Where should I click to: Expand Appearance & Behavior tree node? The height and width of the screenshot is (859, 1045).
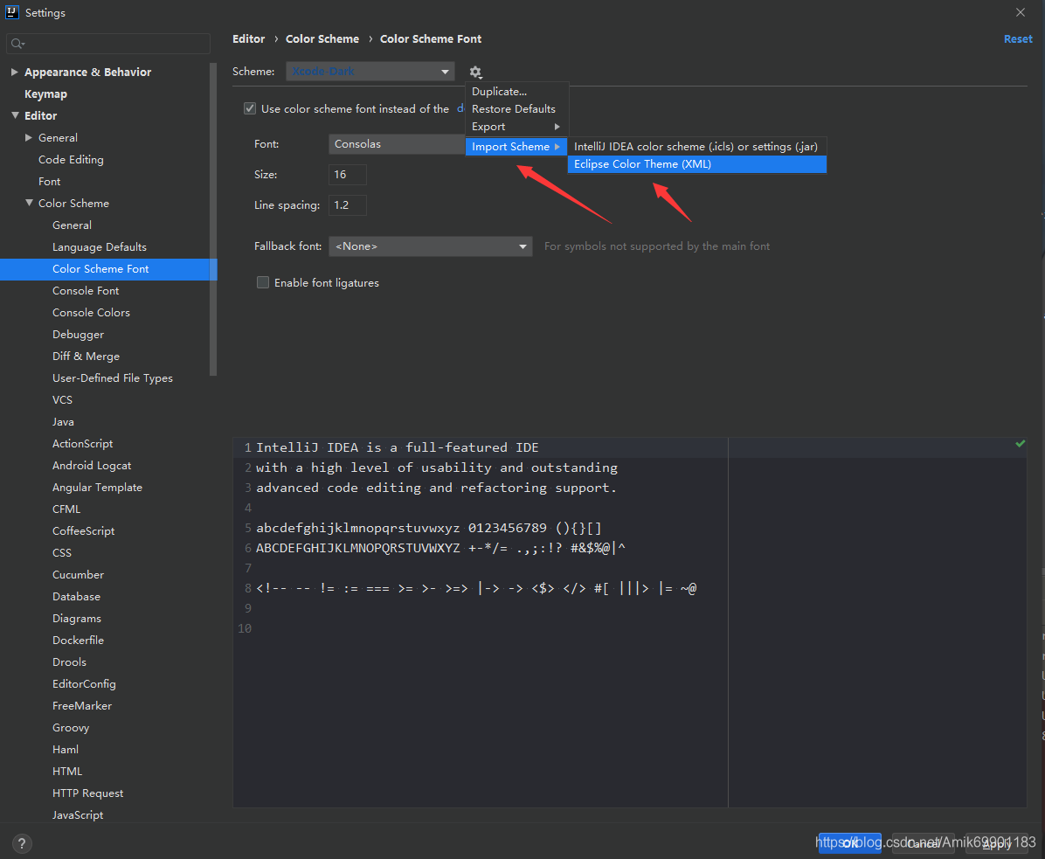14,72
